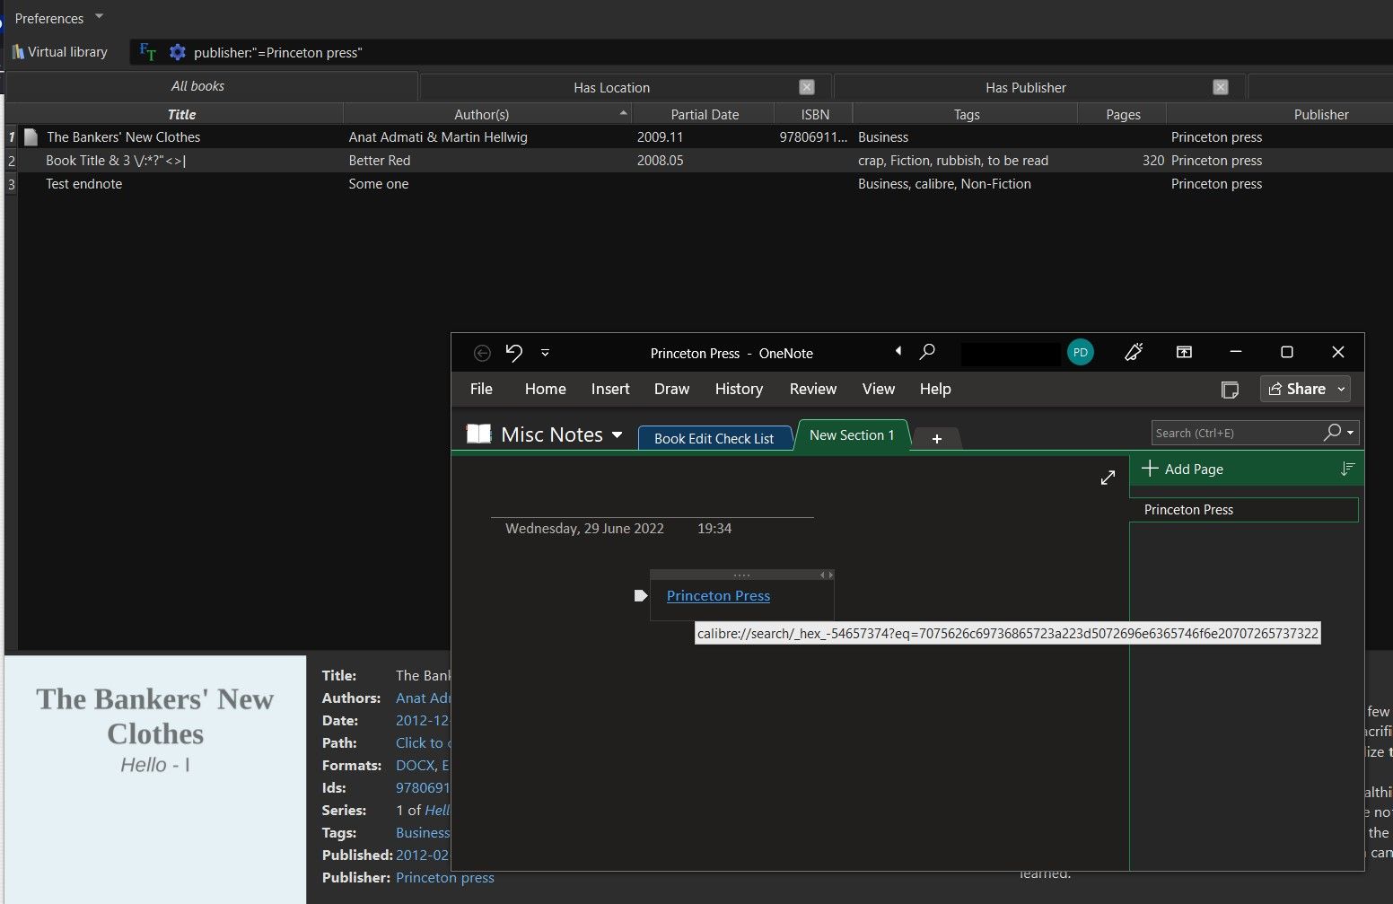Click the Share button in OneNote

1297,389
